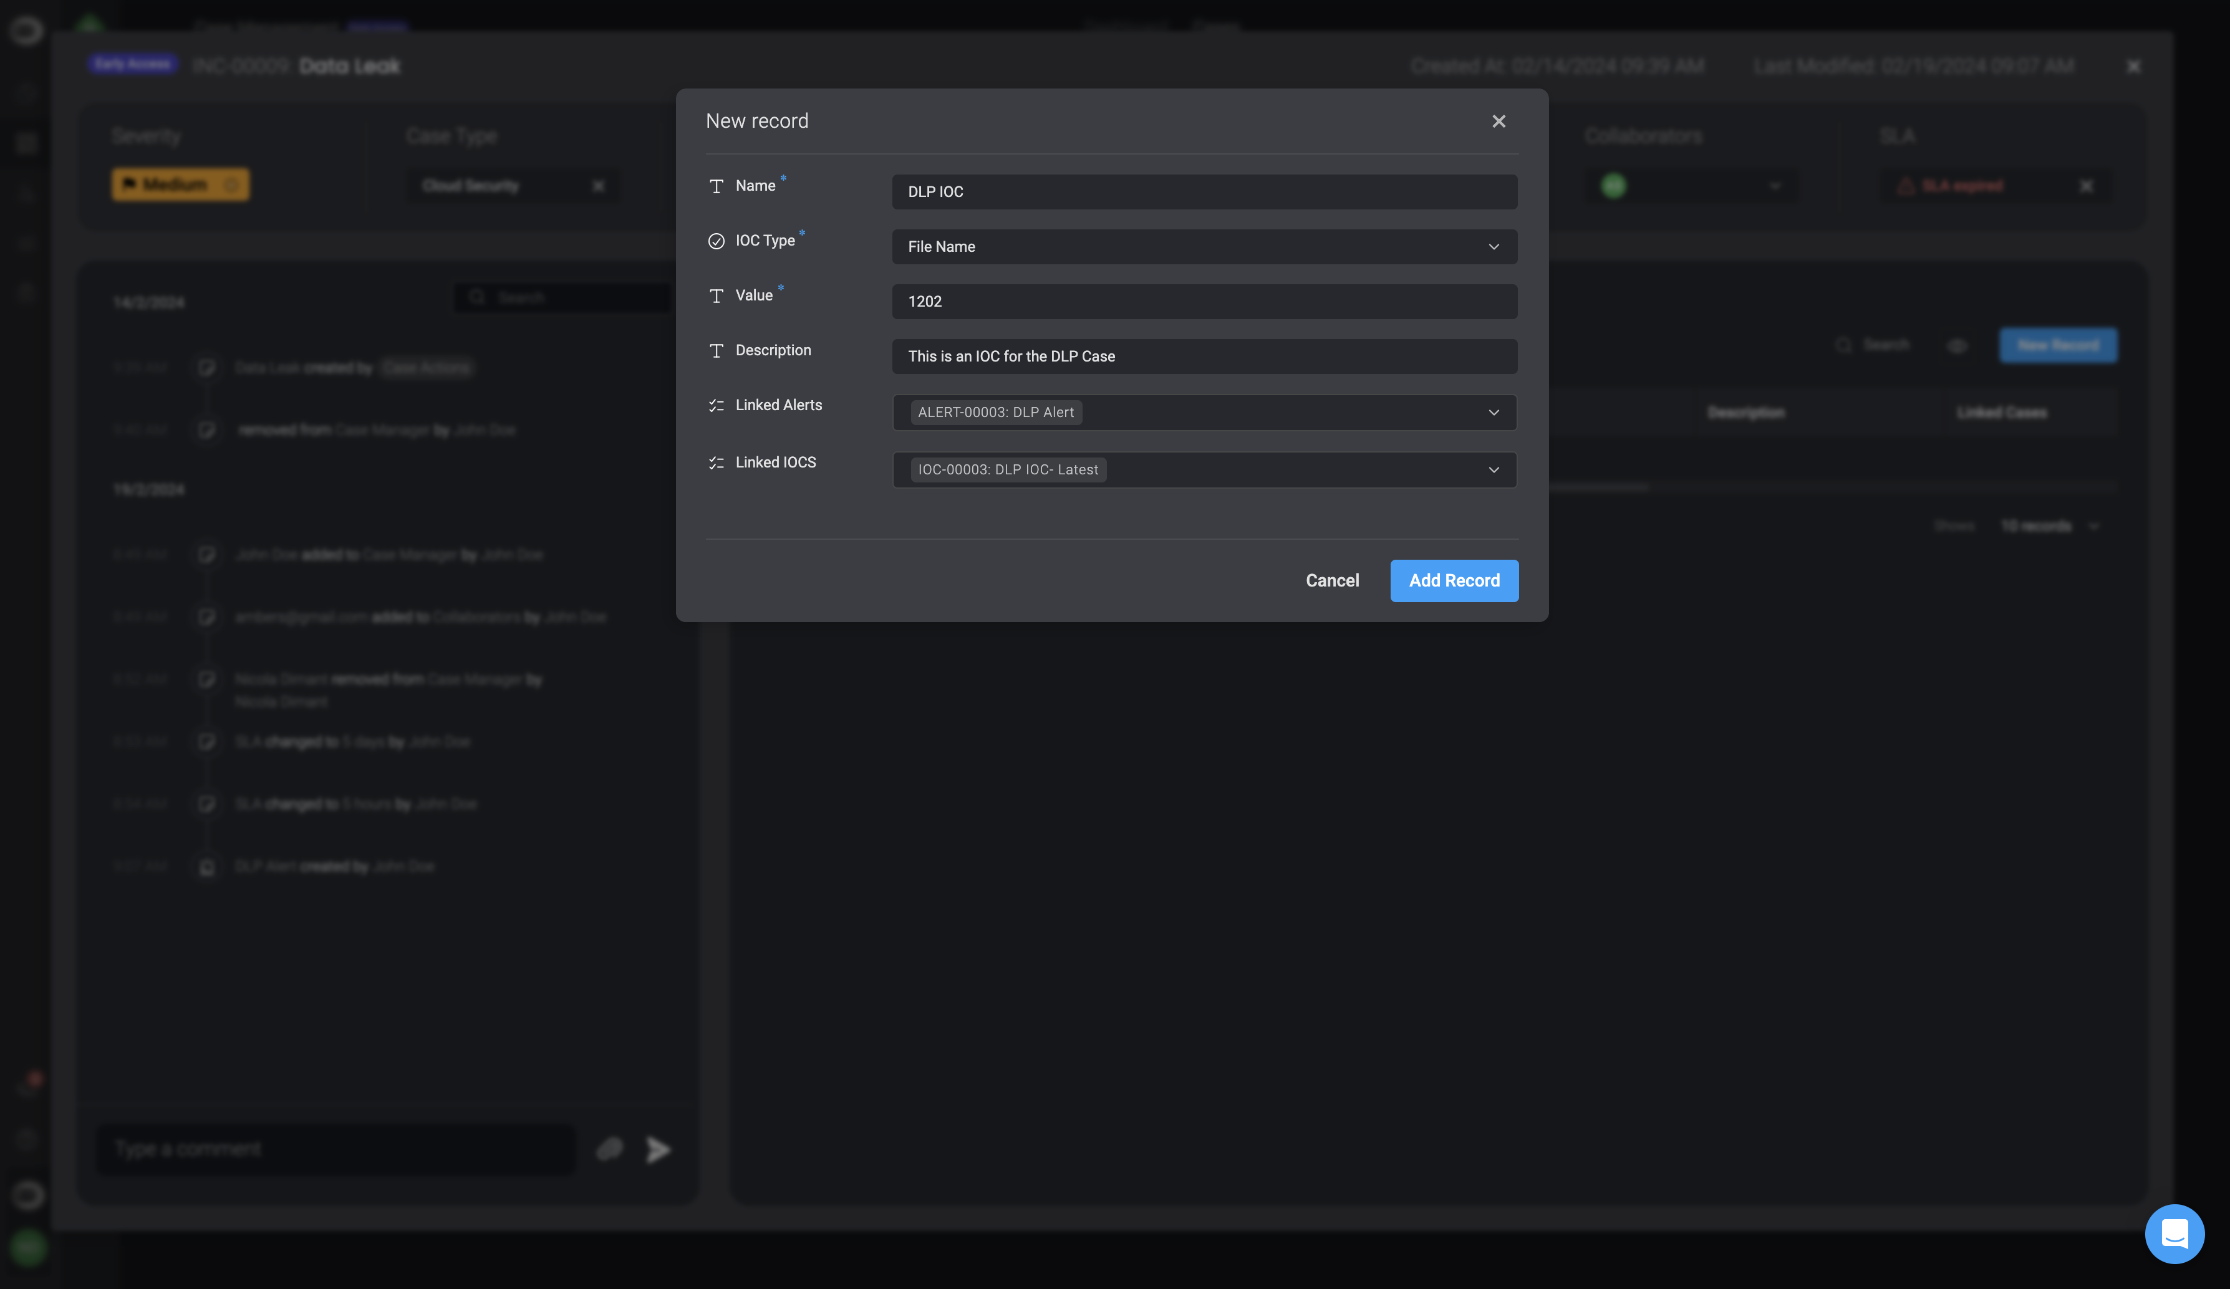Click the Type a comment field
This screenshot has height=1289, width=2230.
coord(336,1149)
